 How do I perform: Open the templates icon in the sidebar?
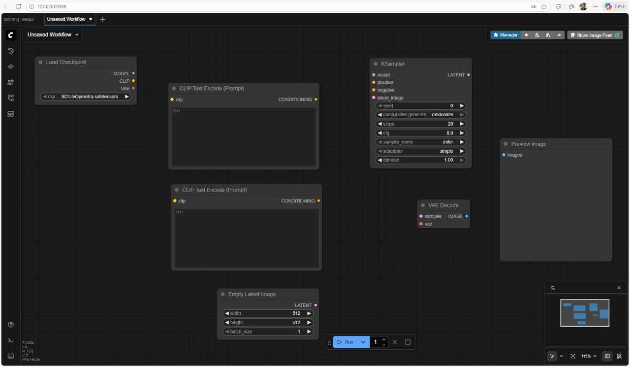pyautogui.click(x=11, y=114)
